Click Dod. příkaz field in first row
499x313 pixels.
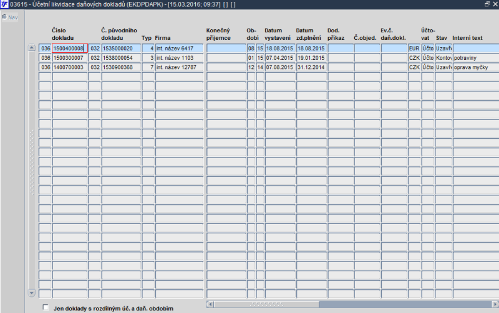[x=341, y=49]
